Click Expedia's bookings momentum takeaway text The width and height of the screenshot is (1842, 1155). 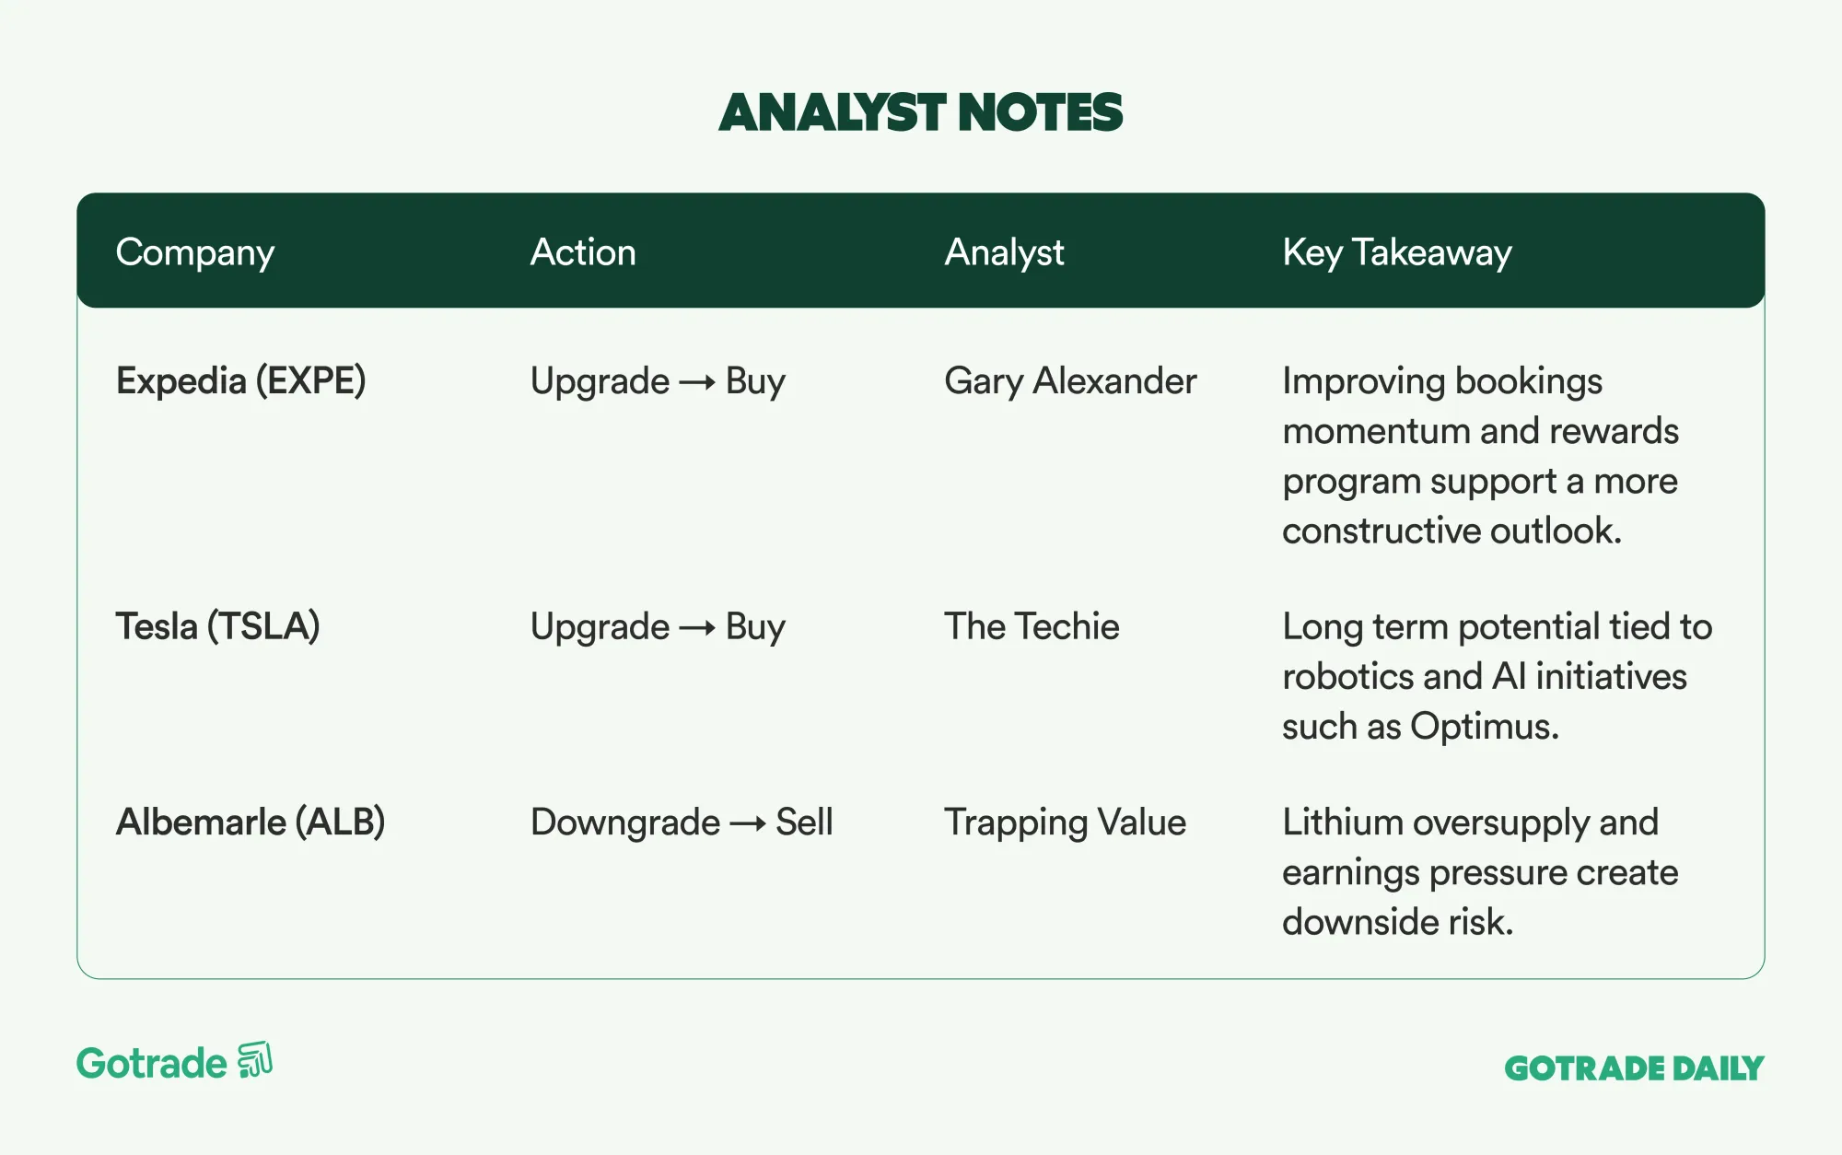coord(1480,456)
